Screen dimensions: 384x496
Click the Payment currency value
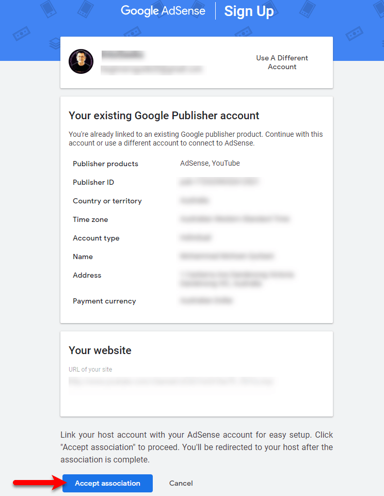(206, 300)
